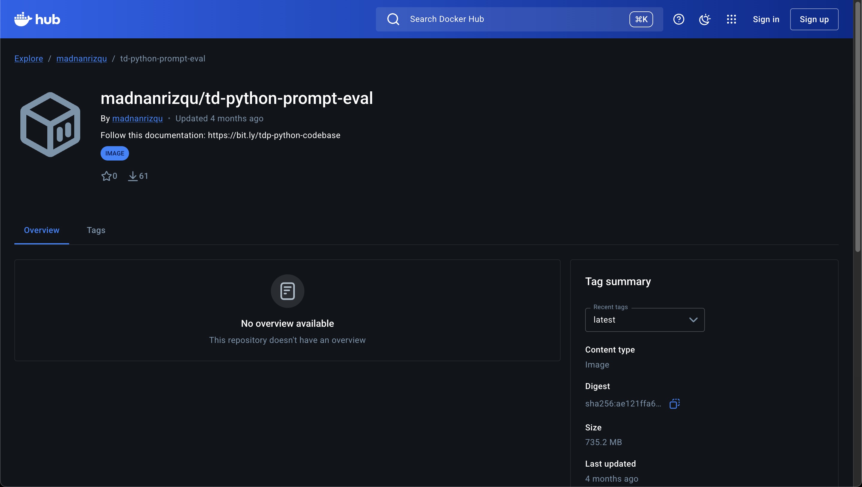Select the Overview tab

41,230
